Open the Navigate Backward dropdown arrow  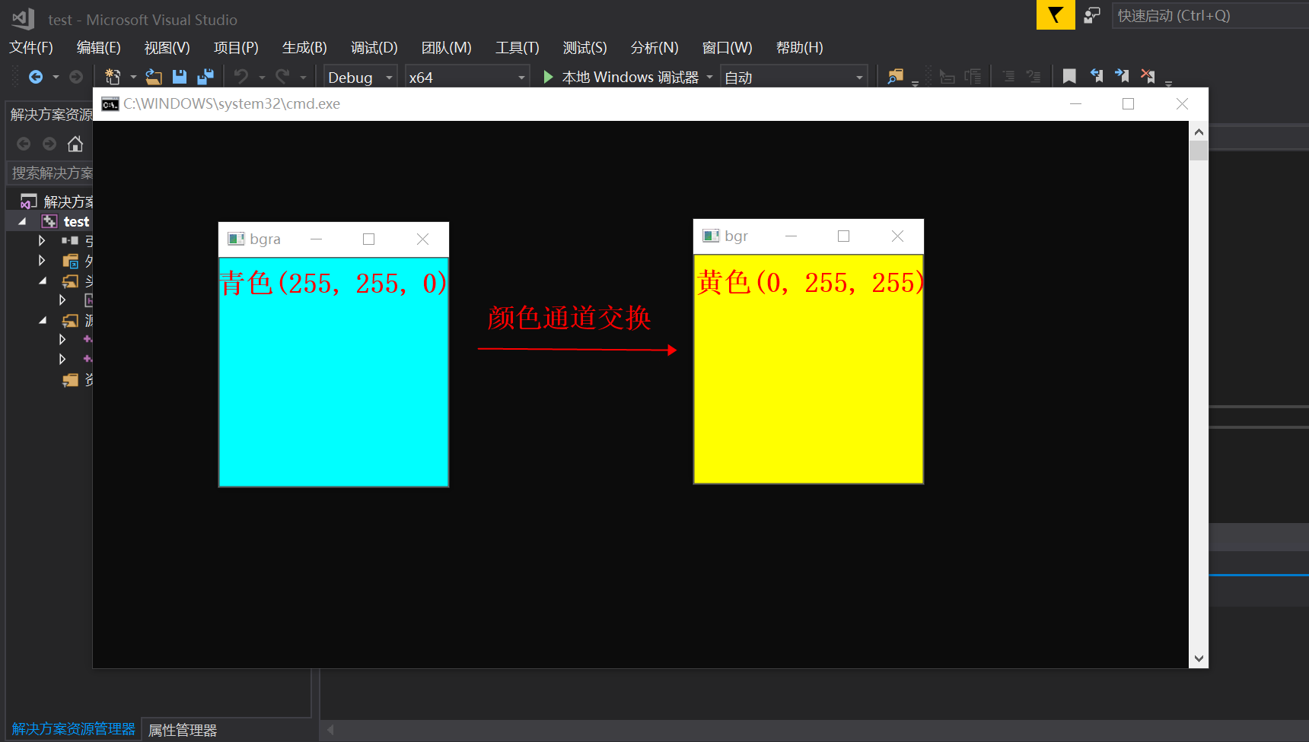[x=56, y=77]
